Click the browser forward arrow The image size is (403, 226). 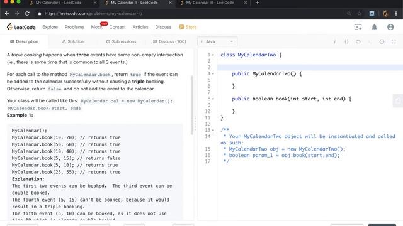click(17, 14)
